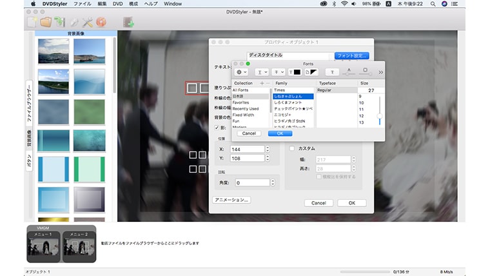Open the strikethrough style dropdown in Fonts

pos(278,72)
